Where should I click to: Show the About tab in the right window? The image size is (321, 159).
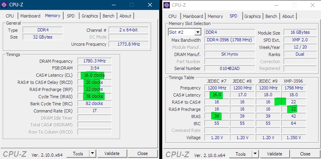288,16
